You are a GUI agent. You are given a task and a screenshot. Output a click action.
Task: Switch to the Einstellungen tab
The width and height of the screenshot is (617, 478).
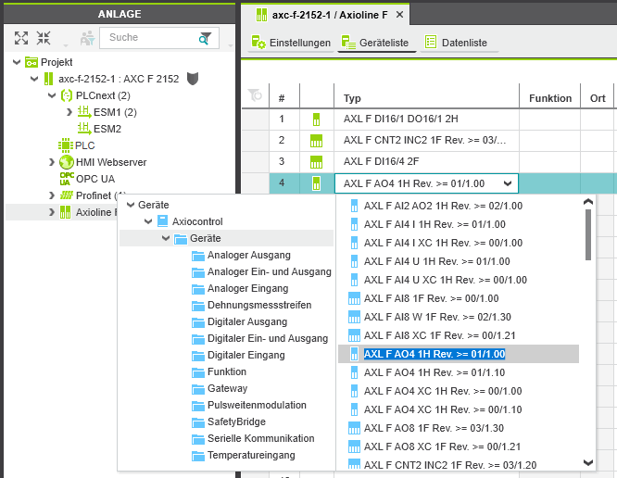point(292,42)
